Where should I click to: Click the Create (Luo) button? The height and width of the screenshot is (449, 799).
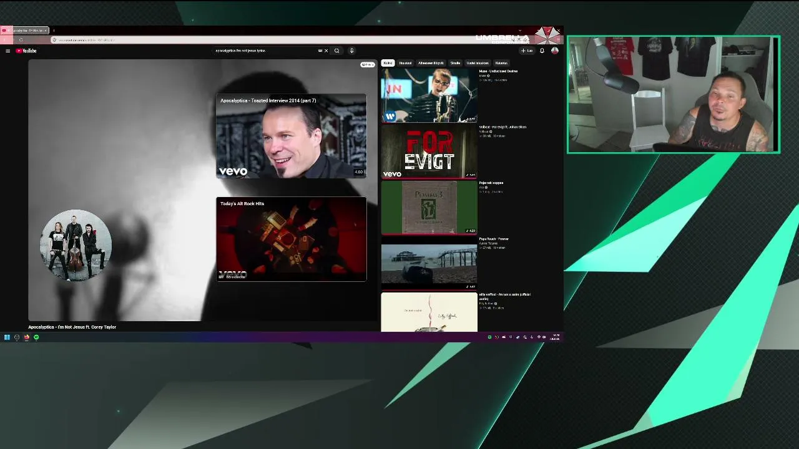tap(527, 51)
